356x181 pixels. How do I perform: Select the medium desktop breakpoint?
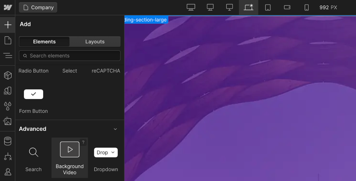point(229,7)
